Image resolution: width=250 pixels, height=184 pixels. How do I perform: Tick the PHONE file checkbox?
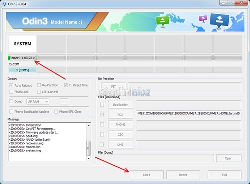point(102,124)
